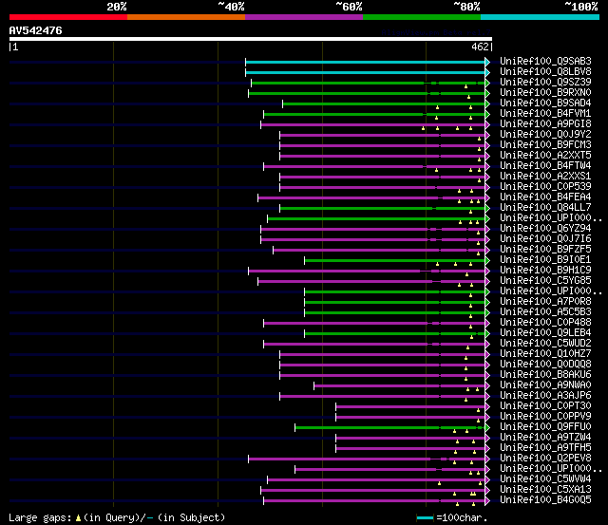Image resolution: width=608 pixels, height=525 pixels.
Task: Select the UniRef100_C0P539 label
Action: tap(545, 187)
